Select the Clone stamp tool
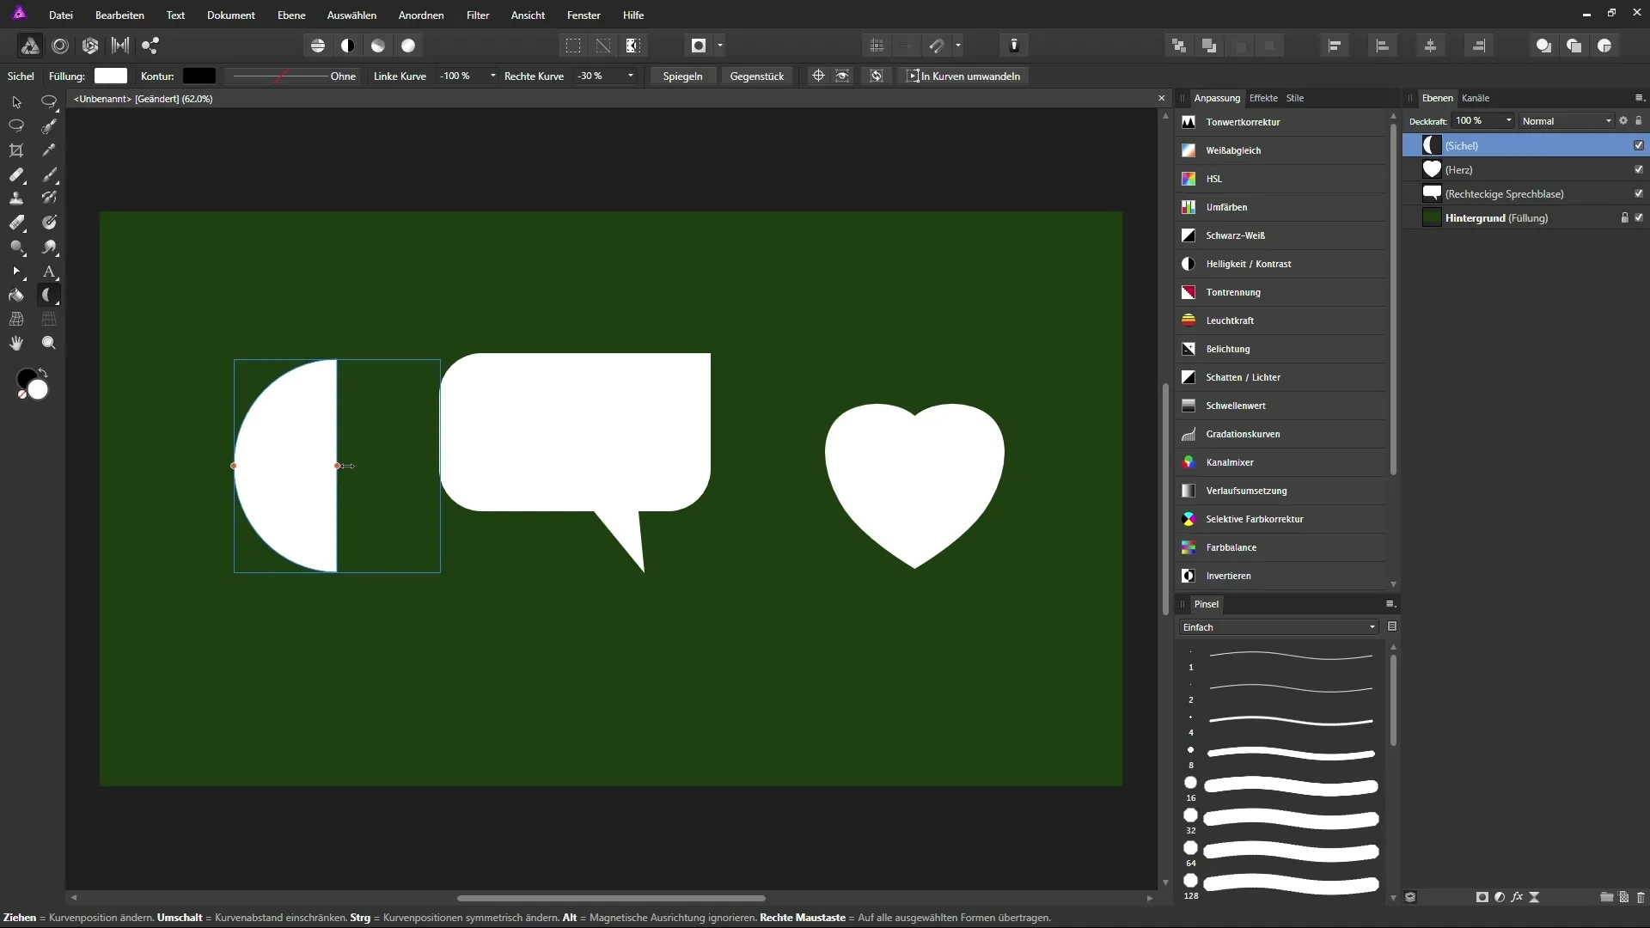This screenshot has width=1650, height=928. click(16, 198)
